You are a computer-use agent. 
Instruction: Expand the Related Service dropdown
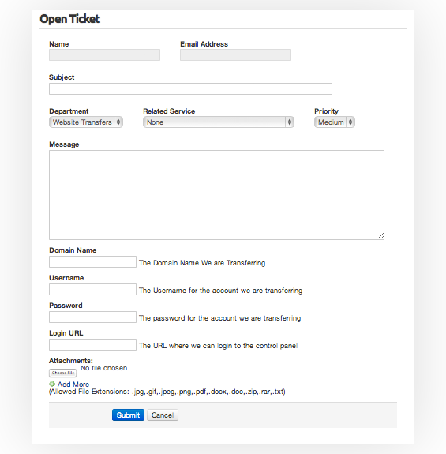(x=219, y=122)
